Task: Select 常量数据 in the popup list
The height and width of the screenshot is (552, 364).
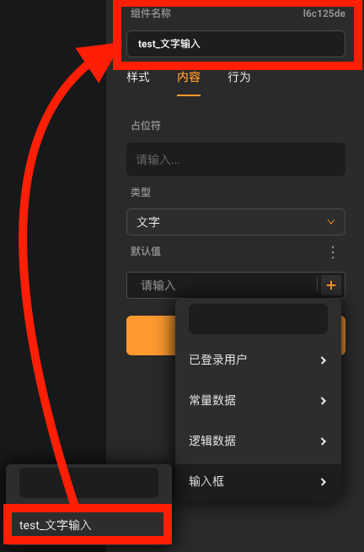Action: (x=258, y=401)
